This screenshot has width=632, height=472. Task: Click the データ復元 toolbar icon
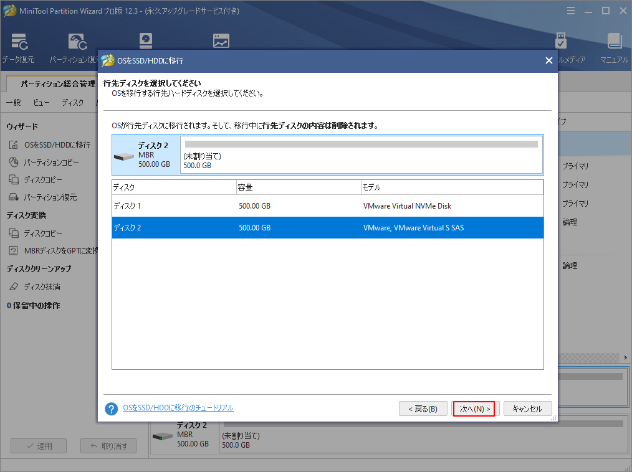[19, 42]
